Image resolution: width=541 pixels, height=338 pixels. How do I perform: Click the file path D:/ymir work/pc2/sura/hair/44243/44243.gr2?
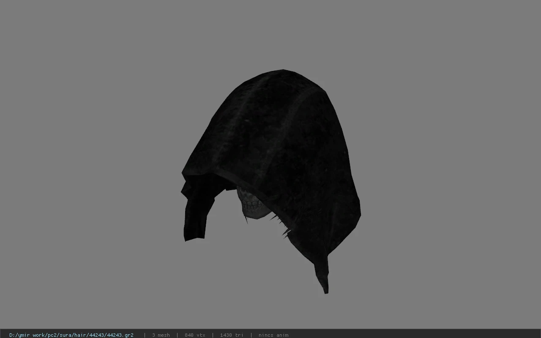[71, 335]
